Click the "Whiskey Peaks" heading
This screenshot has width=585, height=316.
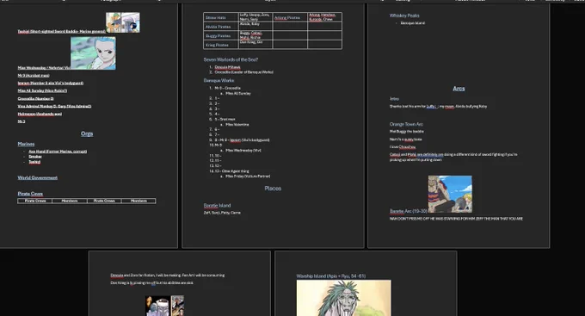click(404, 15)
